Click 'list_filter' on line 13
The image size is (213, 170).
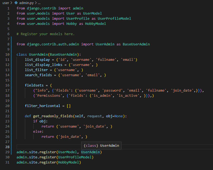point(36,70)
